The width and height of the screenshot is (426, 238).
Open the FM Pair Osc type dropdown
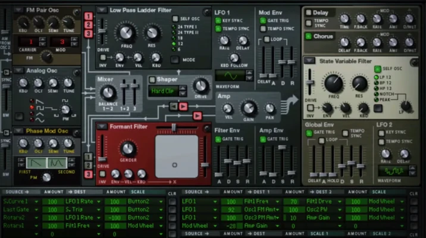click(19, 10)
